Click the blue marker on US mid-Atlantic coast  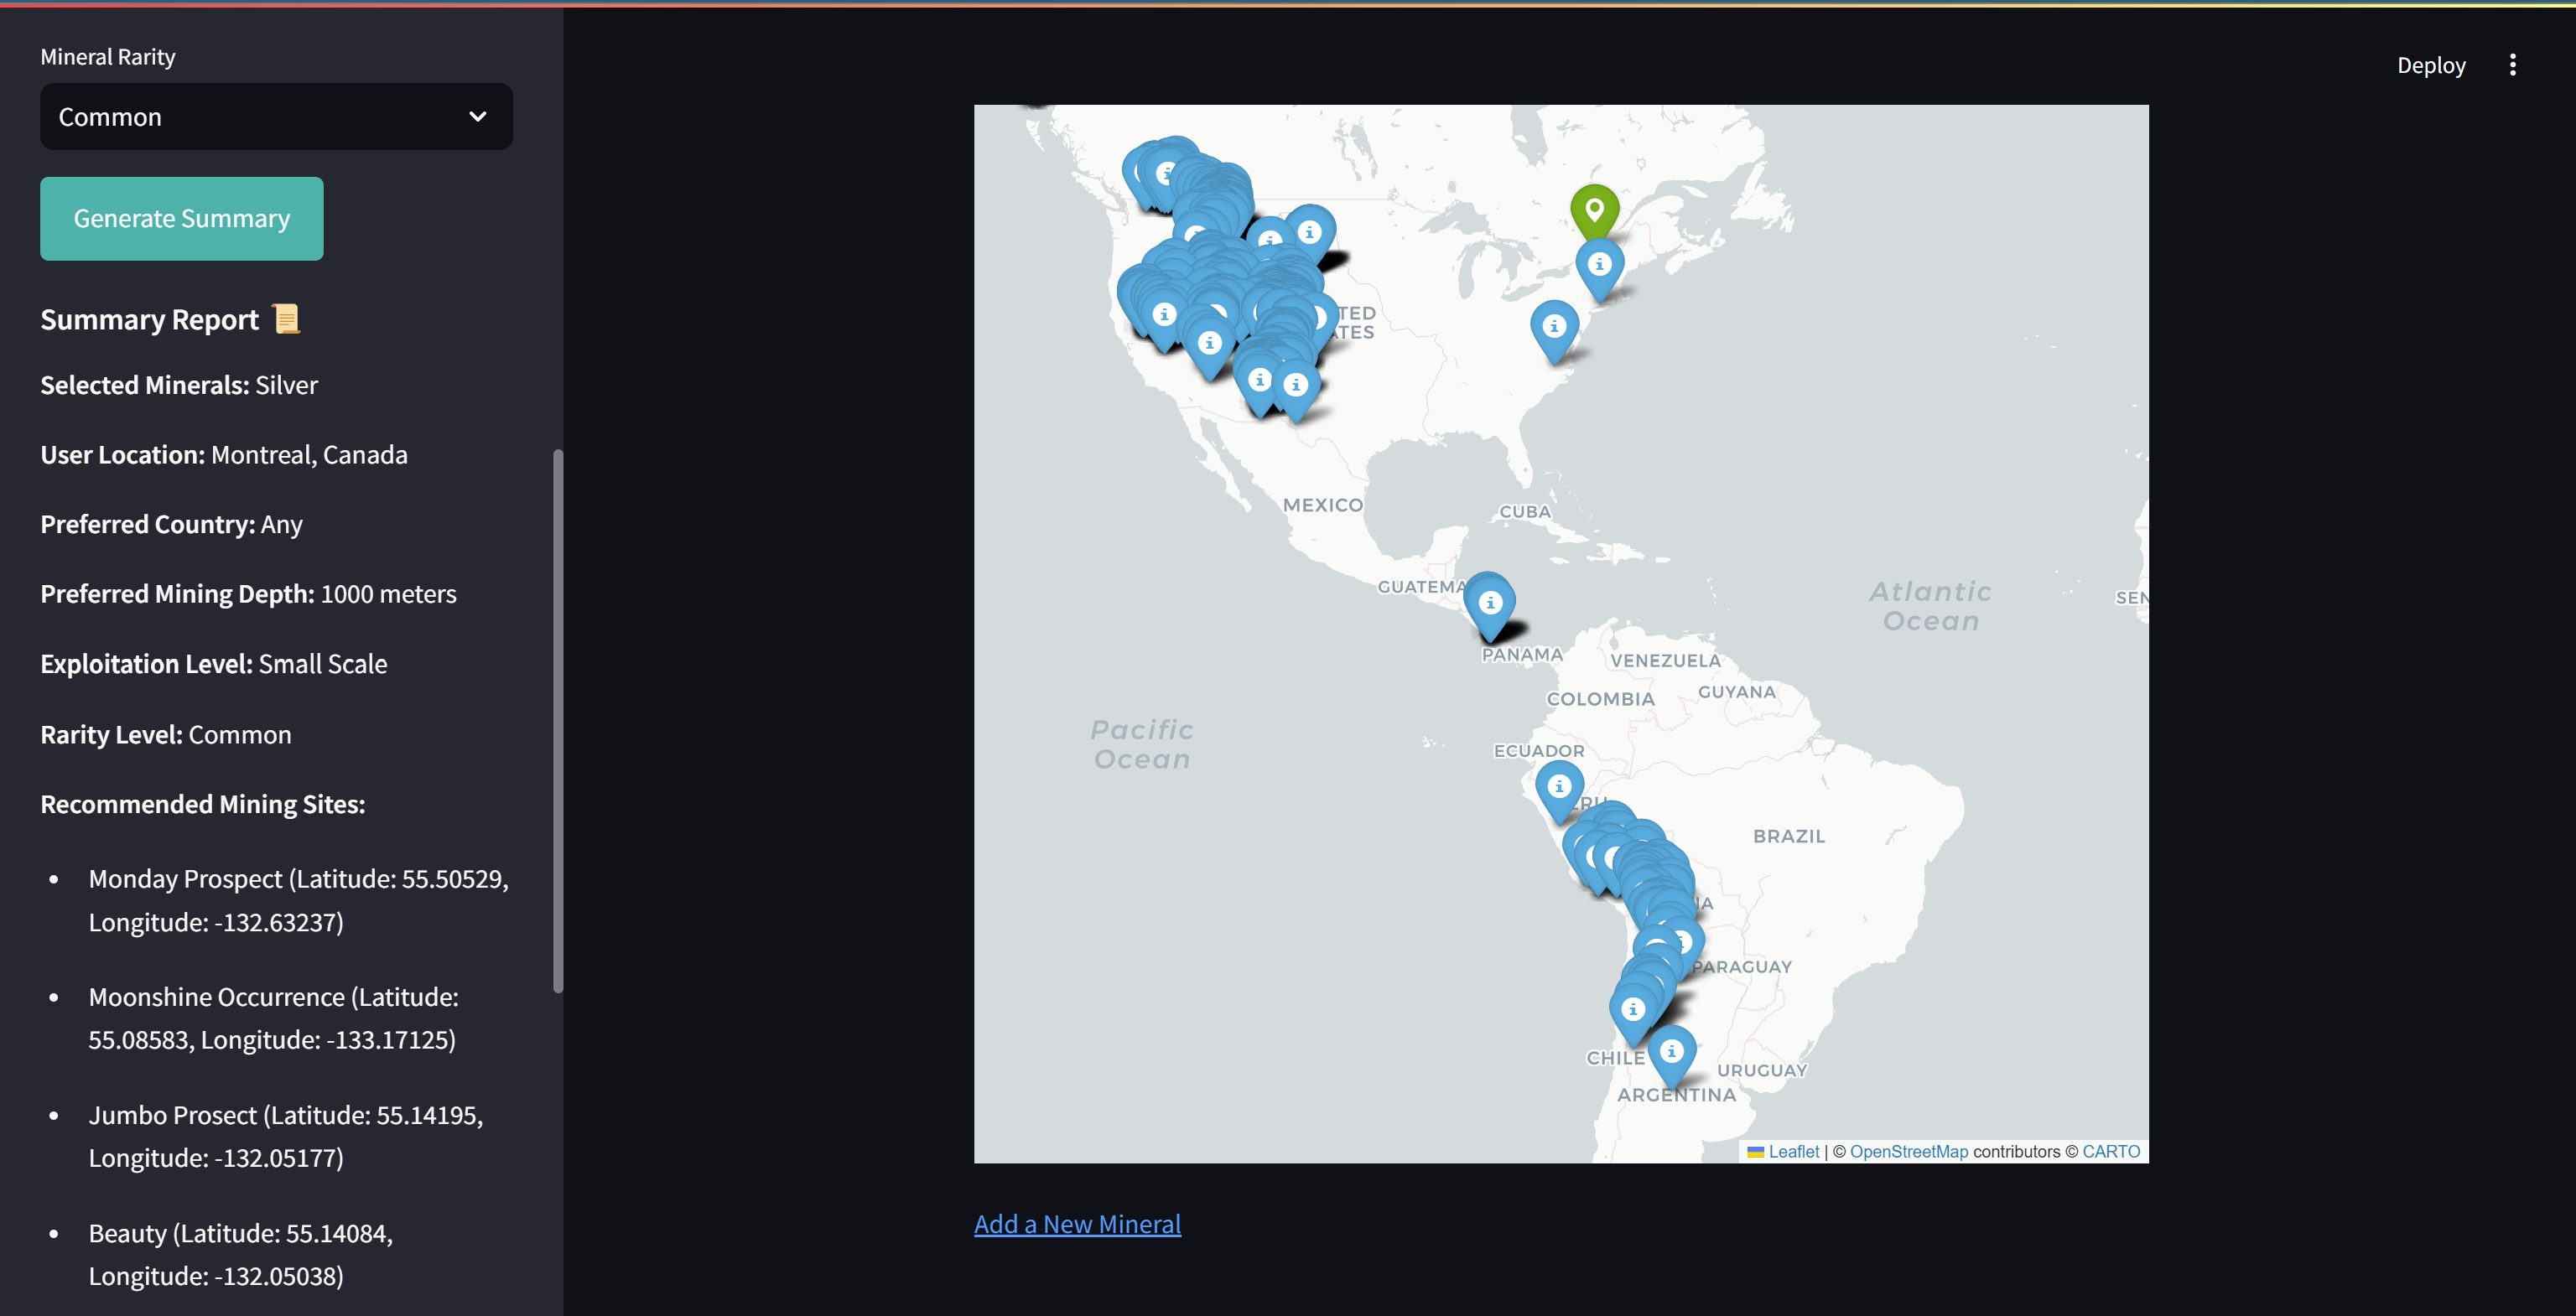(1553, 327)
